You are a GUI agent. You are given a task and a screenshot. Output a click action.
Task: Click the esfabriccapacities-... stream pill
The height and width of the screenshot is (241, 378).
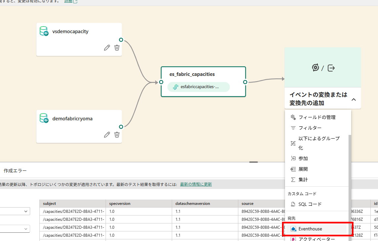point(198,87)
